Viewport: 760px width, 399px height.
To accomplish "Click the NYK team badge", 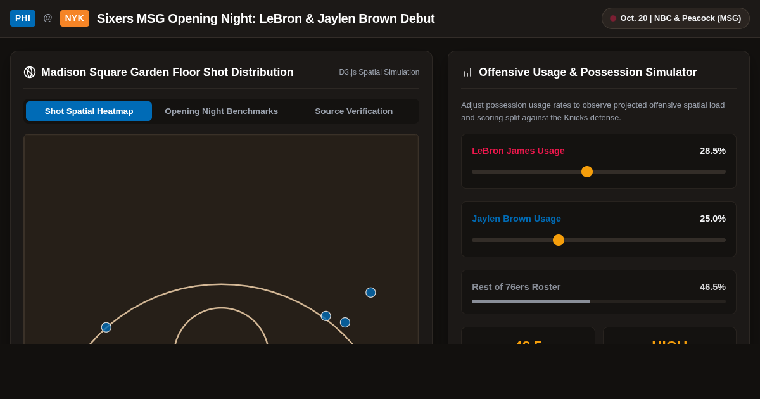I will tap(75, 18).
